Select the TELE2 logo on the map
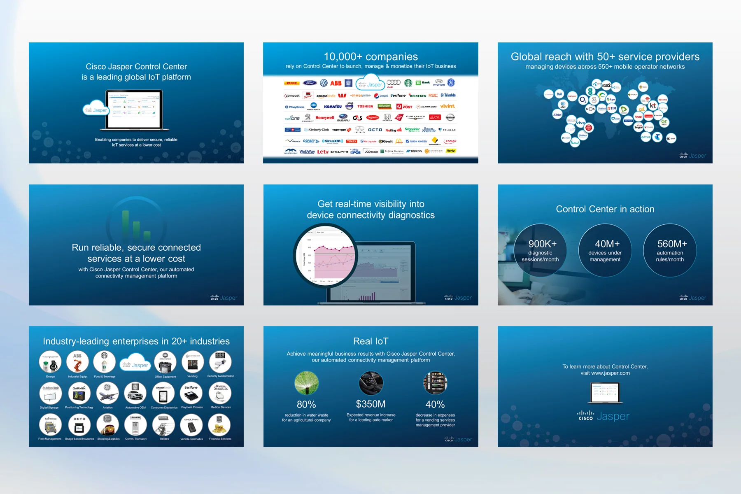 [x=606, y=86]
